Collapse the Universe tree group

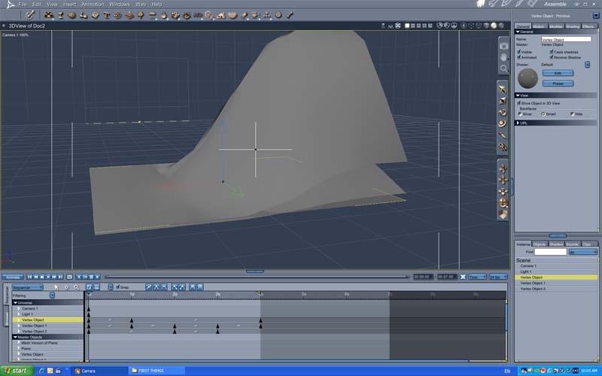pos(15,302)
